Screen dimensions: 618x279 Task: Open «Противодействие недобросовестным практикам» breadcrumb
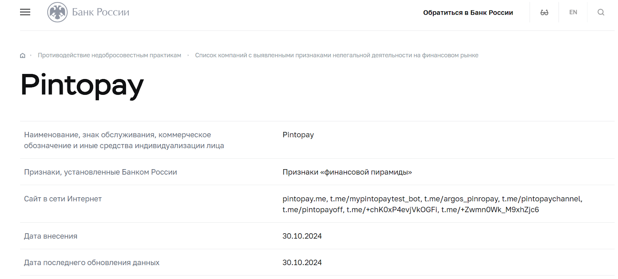click(109, 55)
